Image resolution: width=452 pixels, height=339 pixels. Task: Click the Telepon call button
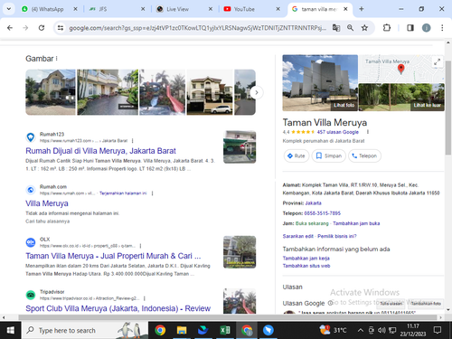pos(364,155)
